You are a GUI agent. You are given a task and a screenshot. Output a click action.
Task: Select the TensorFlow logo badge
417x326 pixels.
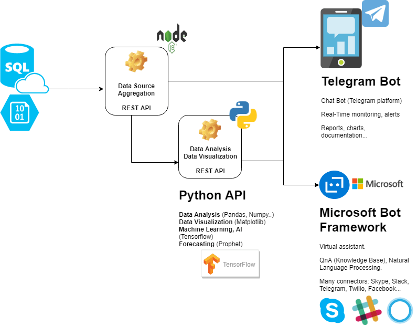[x=230, y=264]
